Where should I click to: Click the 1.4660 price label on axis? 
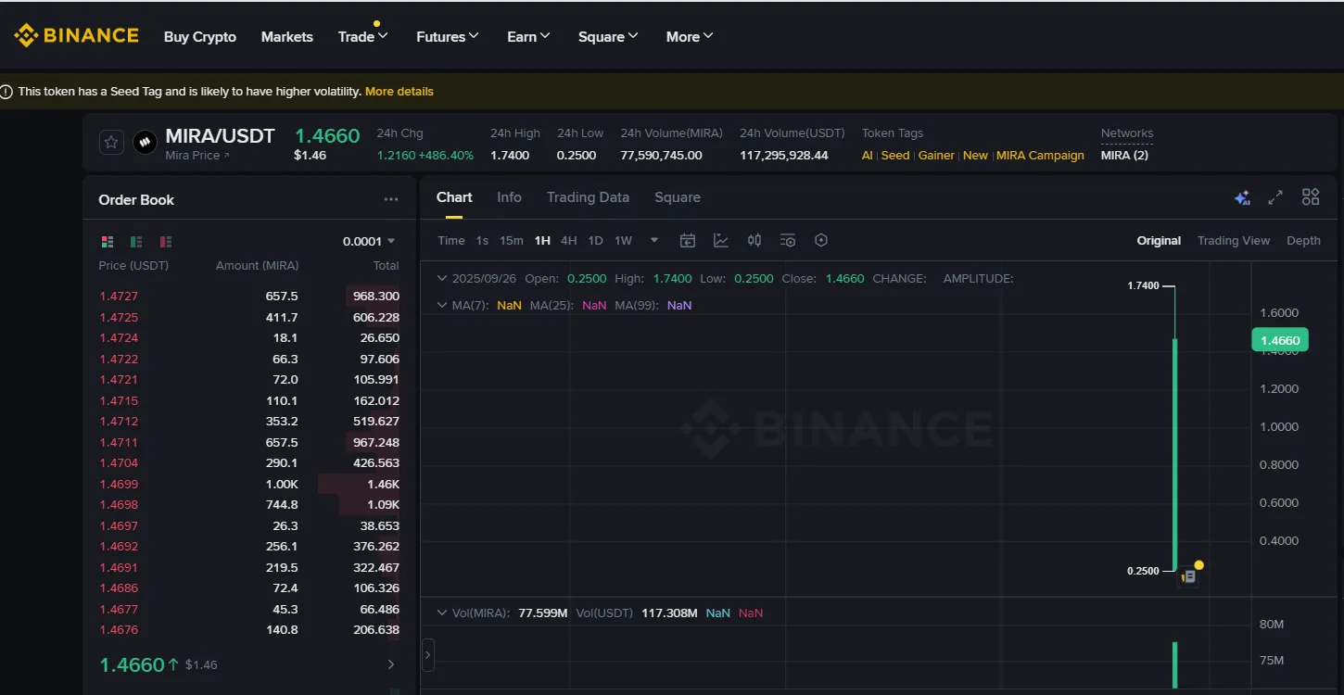(x=1279, y=340)
